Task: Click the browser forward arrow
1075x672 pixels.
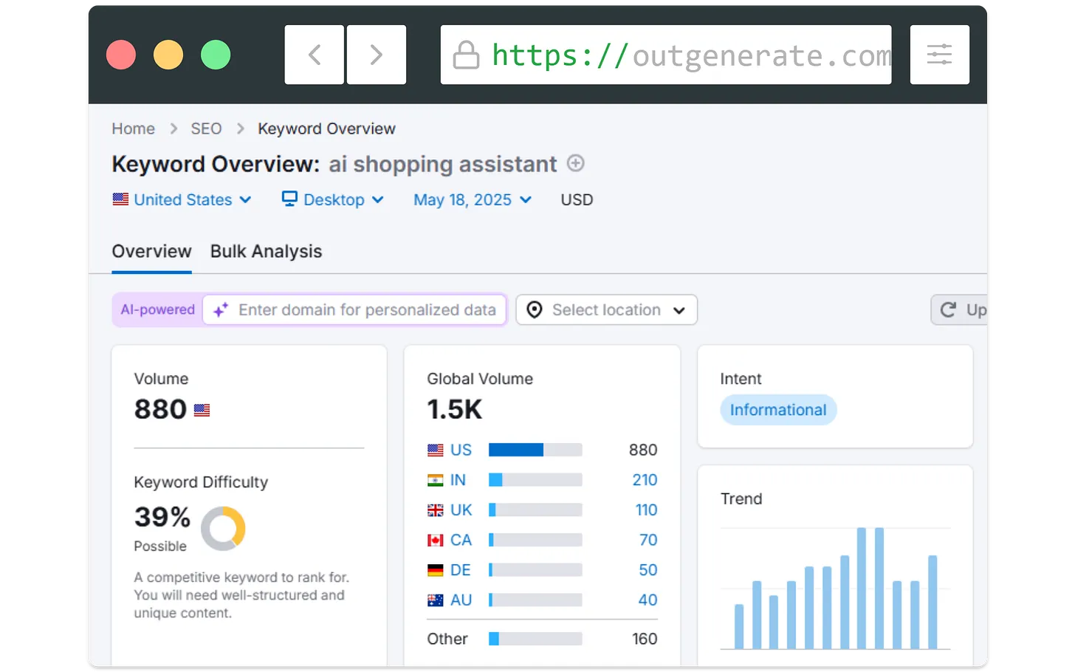Action: click(377, 55)
